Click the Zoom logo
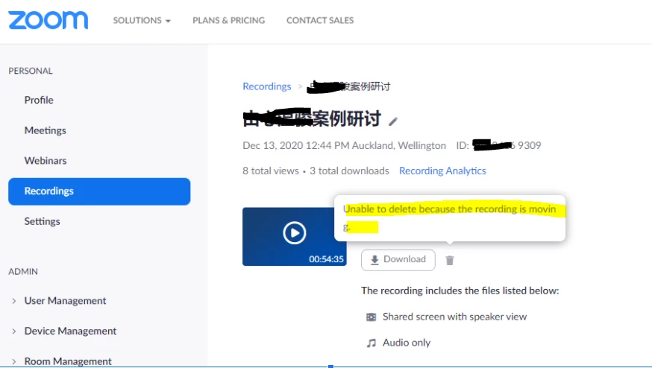 [x=48, y=20]
